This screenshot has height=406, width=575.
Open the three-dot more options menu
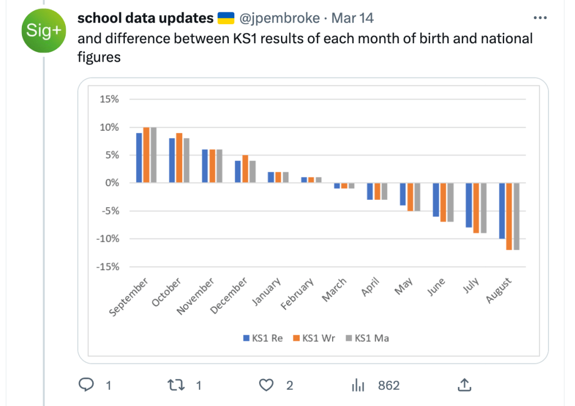[x=540, y=18]
